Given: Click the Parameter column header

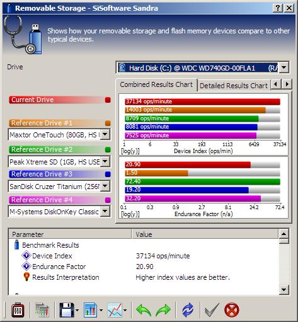Looking at the screenshot, I should [70, 234].
